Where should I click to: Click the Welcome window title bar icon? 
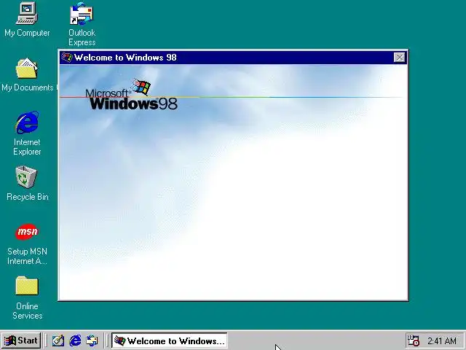[66, 57]
